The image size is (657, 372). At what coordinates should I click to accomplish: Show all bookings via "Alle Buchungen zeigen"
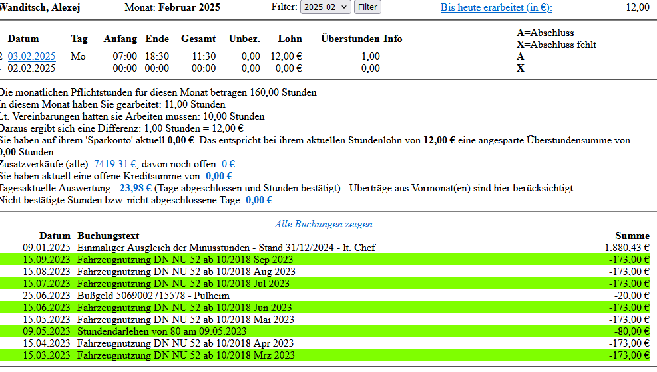tap(324, 224)
